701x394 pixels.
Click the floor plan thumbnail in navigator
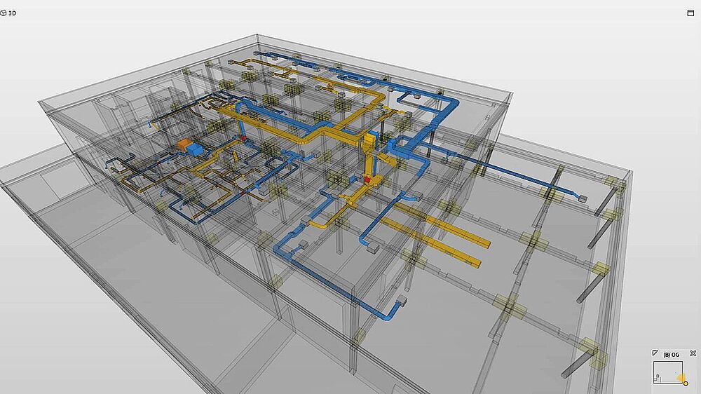point(666,372)
